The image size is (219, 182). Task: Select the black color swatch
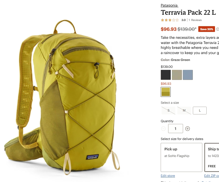click(166, 75)
